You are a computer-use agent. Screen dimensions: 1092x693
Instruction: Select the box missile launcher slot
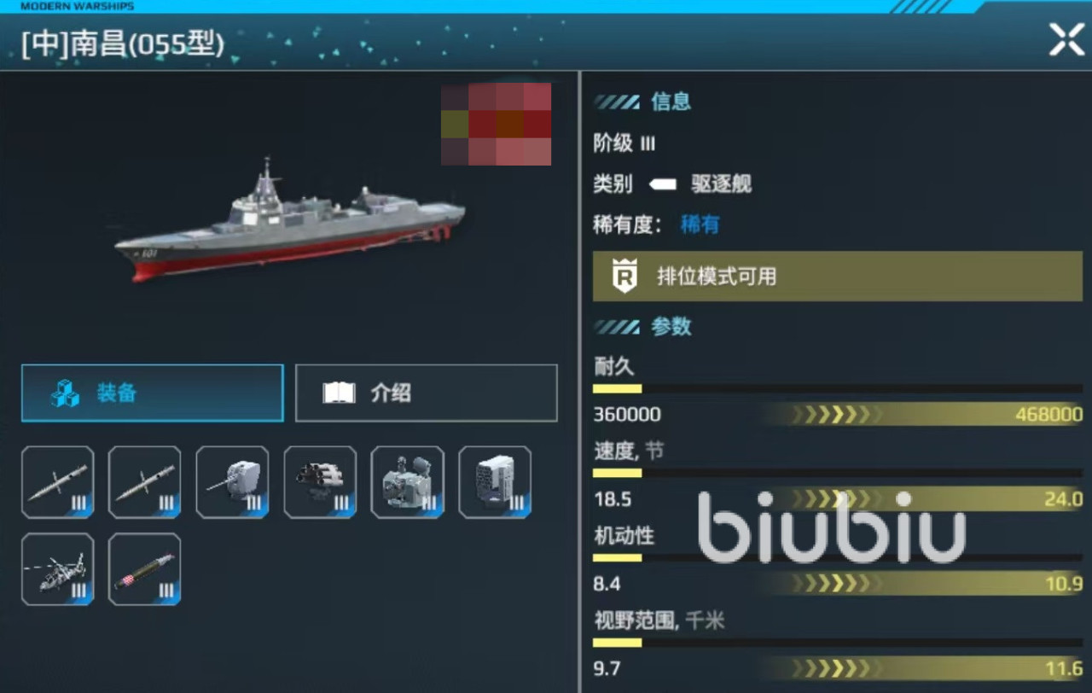[x=495, y=482]
